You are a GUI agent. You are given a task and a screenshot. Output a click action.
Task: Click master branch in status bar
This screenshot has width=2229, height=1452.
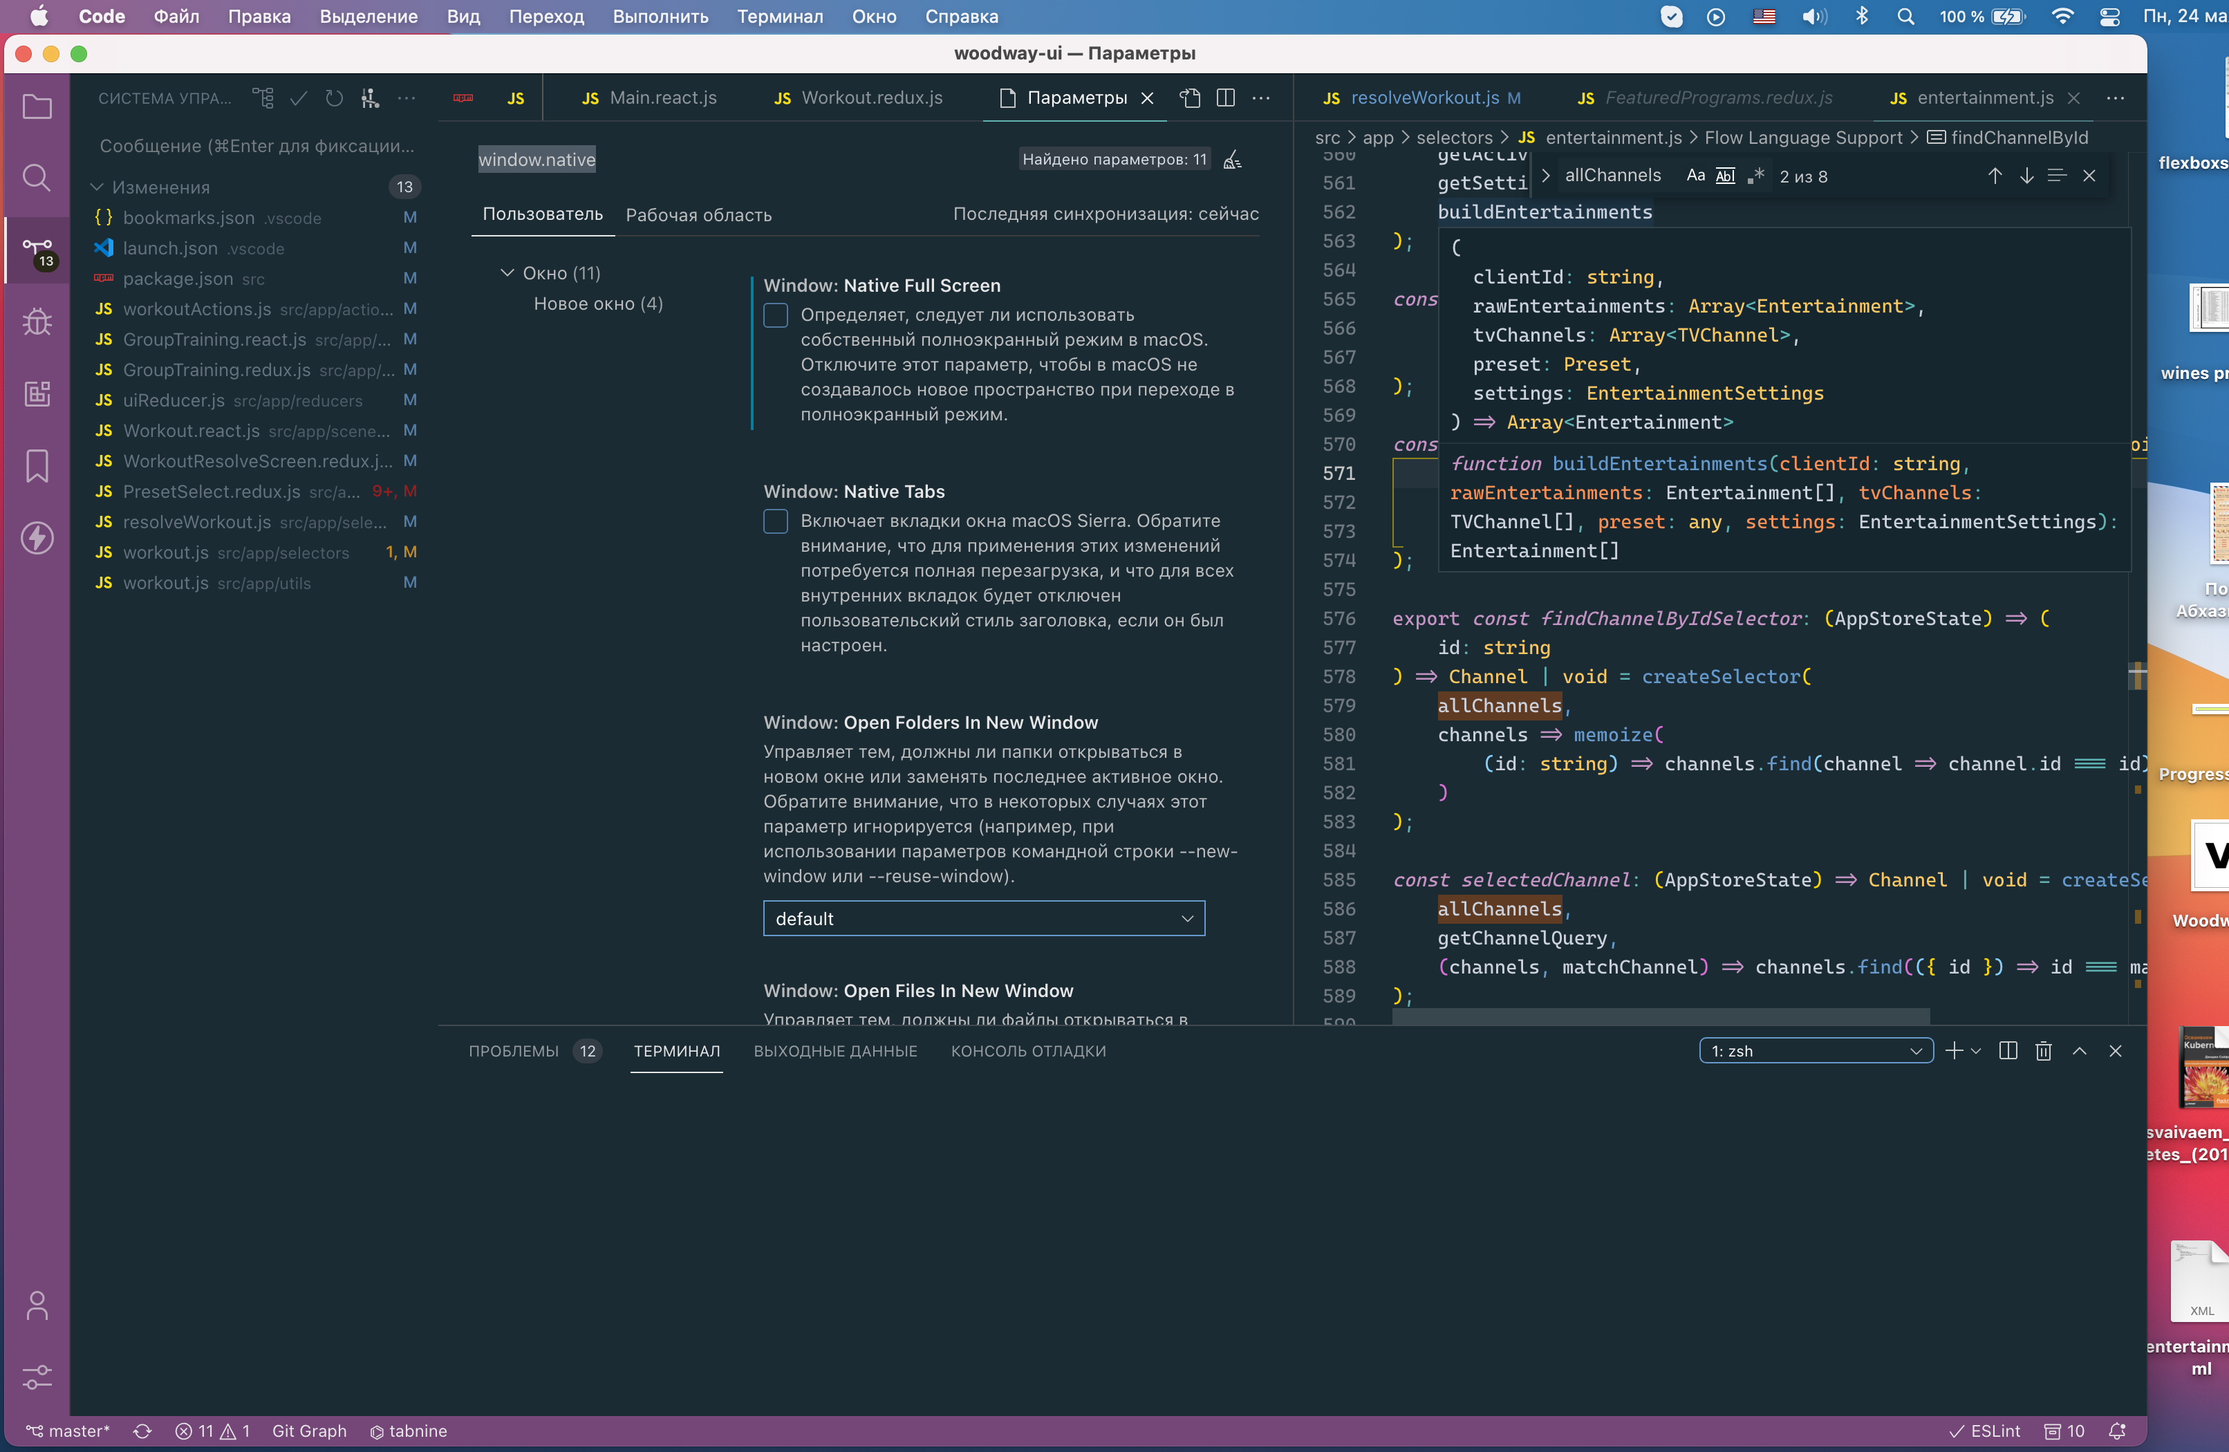pyautogui.click(x=69, y=1431)
